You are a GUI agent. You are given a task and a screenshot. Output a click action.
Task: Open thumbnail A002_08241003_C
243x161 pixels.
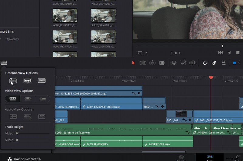[x=104, y=15]
